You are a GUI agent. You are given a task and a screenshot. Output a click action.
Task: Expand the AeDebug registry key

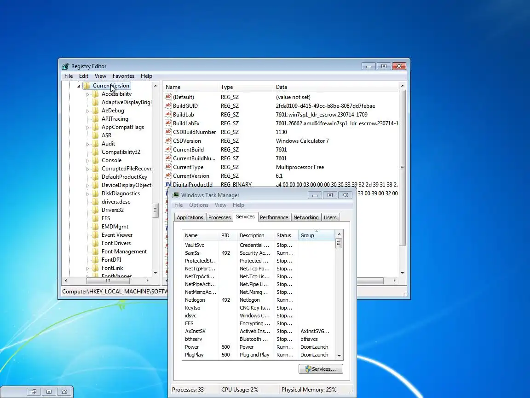coord(87,111)
